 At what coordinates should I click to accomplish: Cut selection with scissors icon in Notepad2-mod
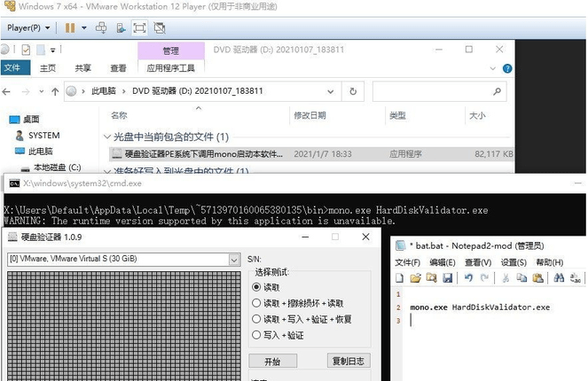[x=506, y=278]
